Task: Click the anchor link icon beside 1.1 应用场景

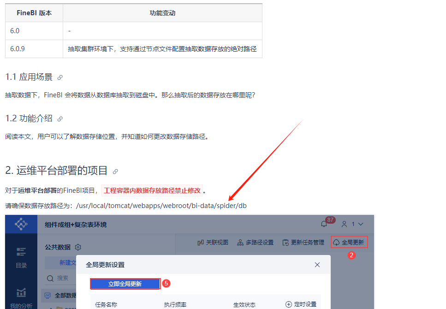Action: [60, 77]
